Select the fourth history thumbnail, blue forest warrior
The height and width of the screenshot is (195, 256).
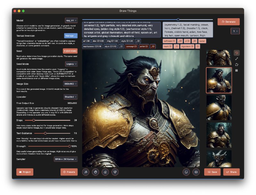coord(219,135)
